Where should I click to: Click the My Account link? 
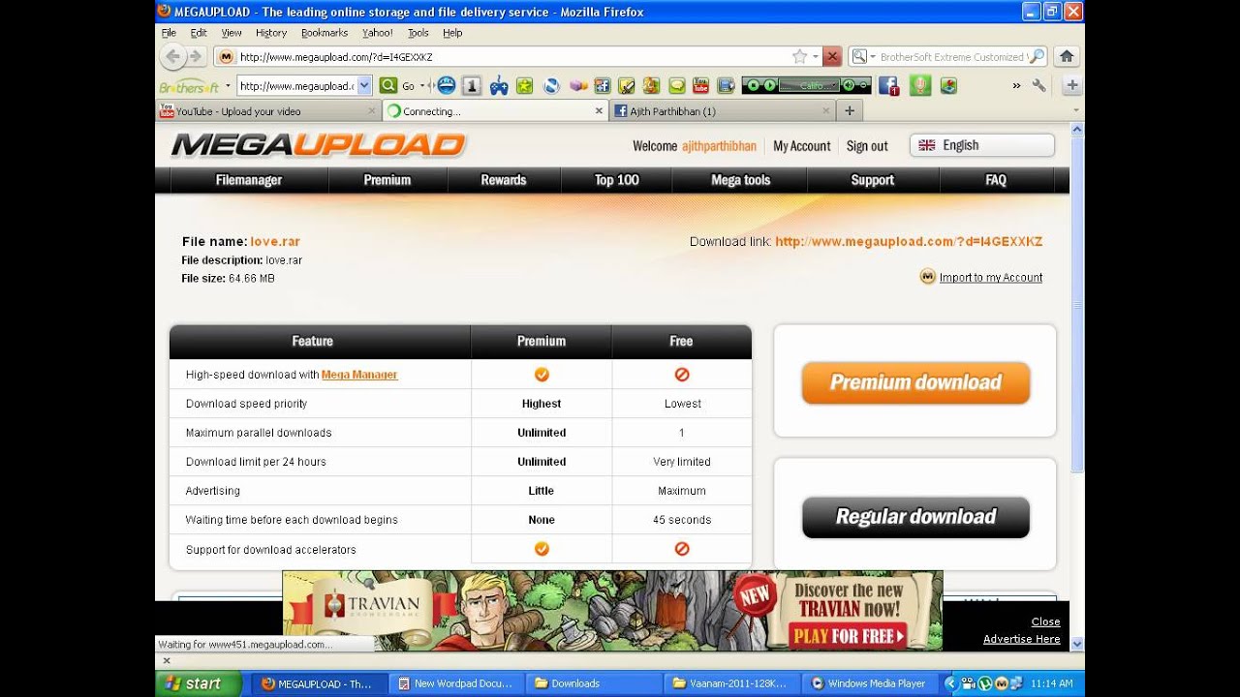click(x=802, y=146)
